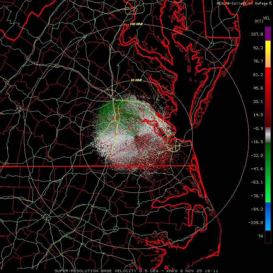Click the -47.6 velocity scale value
Screen dimensions: 273x273
(x=257, y=169)
